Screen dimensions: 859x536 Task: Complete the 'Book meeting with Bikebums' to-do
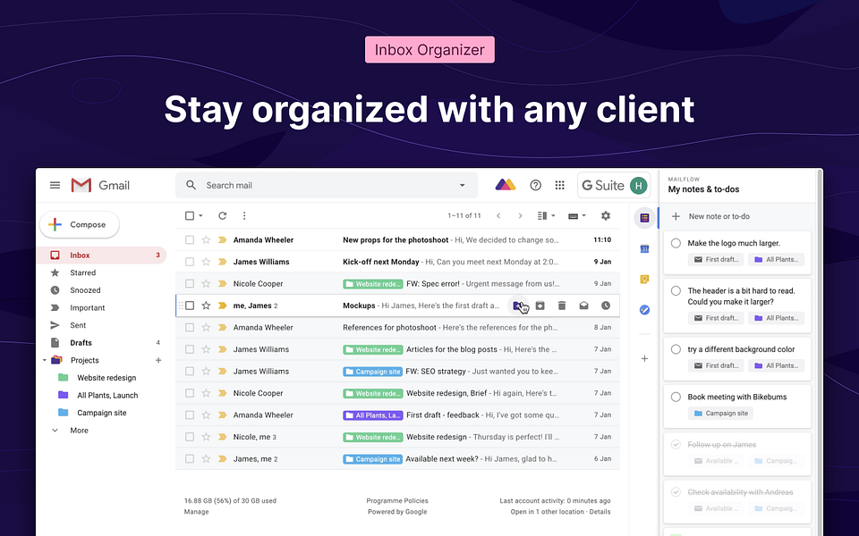pos(676,397)
